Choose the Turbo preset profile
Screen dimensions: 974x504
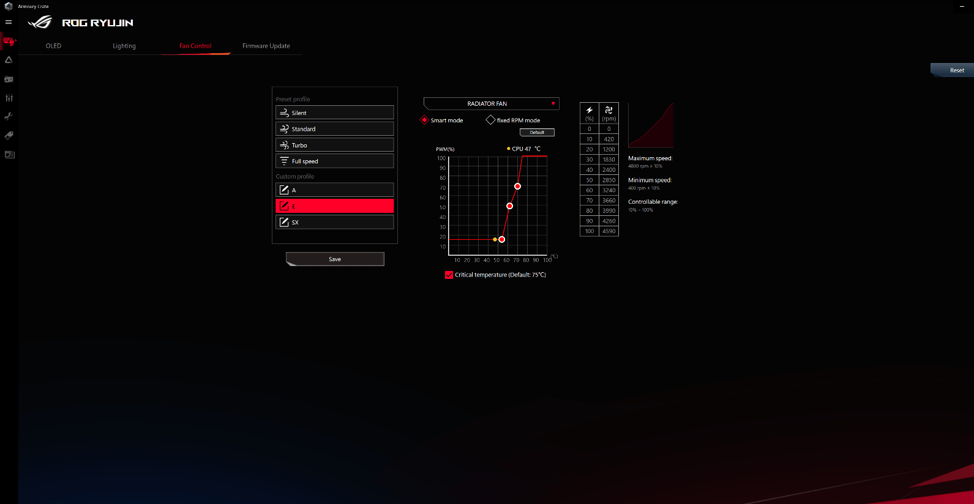coord(335,145)
